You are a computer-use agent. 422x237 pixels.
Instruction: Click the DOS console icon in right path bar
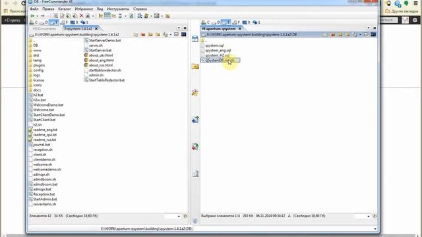coord(373,34)
